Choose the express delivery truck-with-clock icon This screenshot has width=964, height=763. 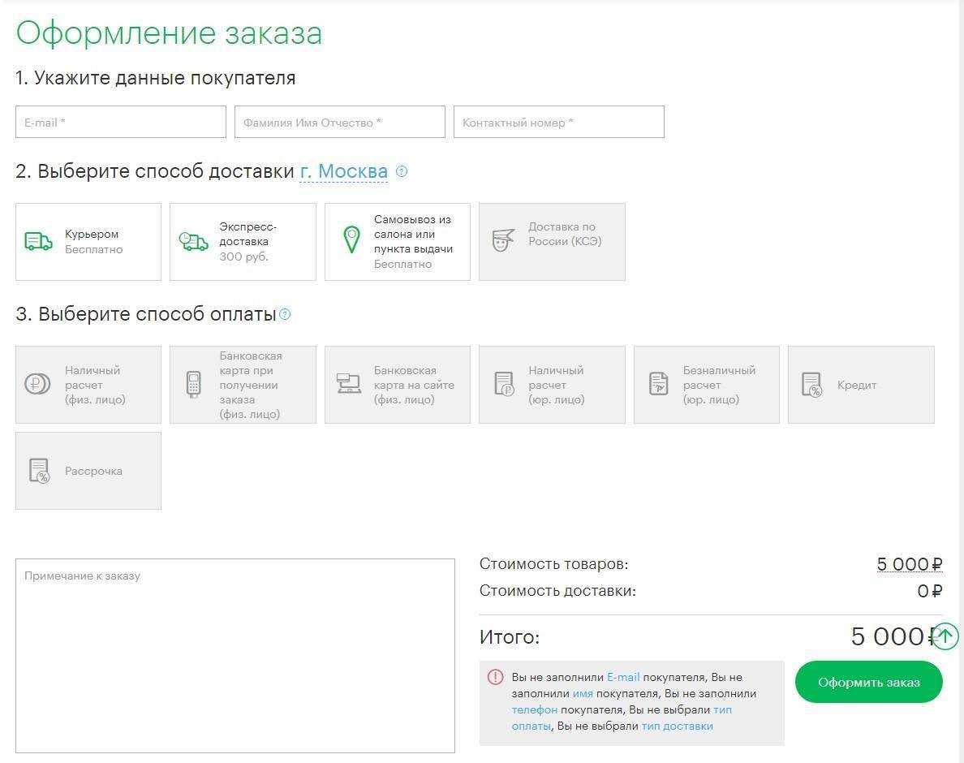pos(193,242)
